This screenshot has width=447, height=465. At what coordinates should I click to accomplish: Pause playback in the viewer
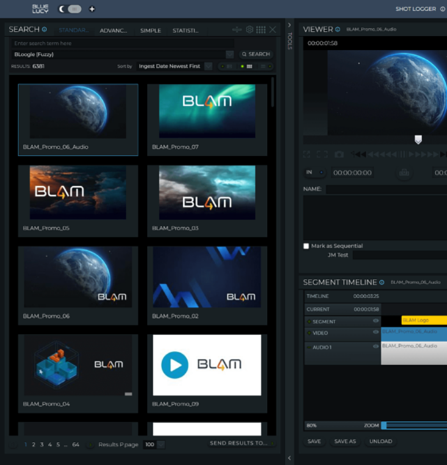click(x=402, y=154)
